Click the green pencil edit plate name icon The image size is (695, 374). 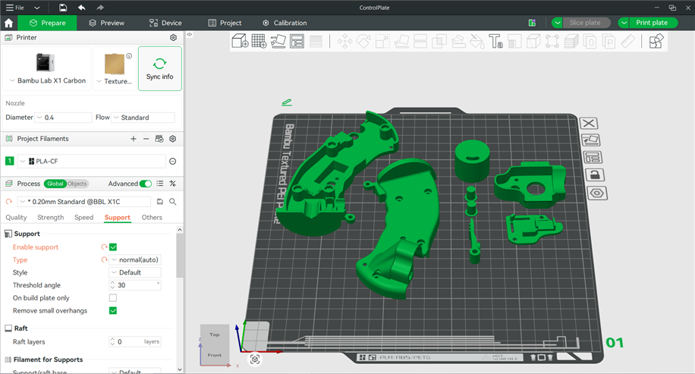click(287, 102)
